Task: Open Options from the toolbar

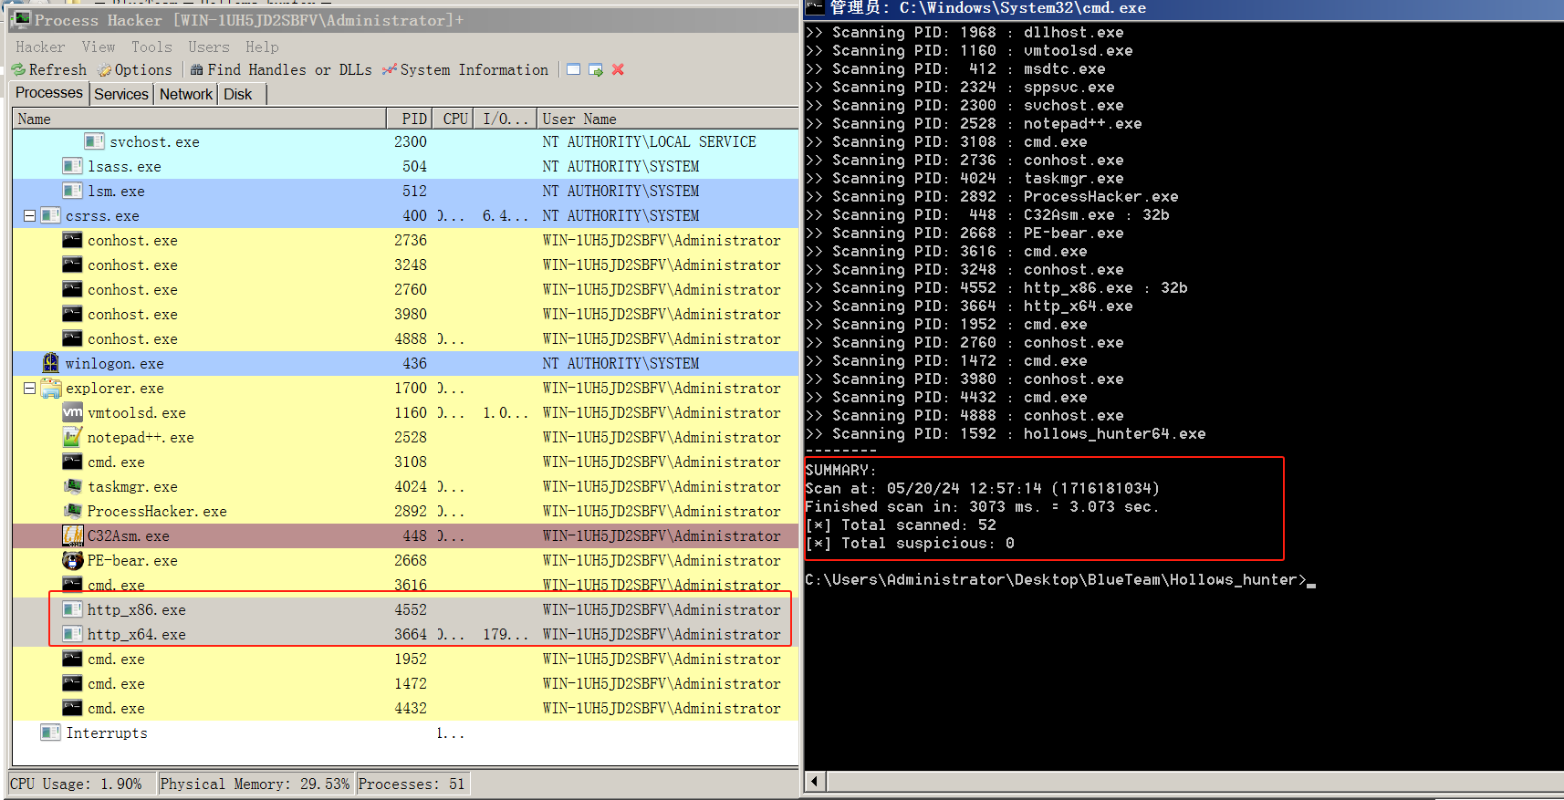Action: pyautogui.click(x=105, y=70)
